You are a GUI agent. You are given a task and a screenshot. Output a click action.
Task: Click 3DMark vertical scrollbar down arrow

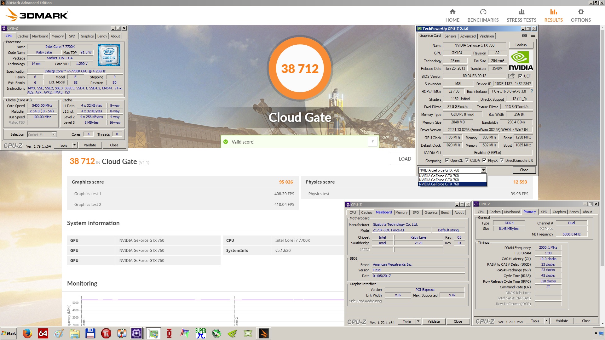[602, 323]
